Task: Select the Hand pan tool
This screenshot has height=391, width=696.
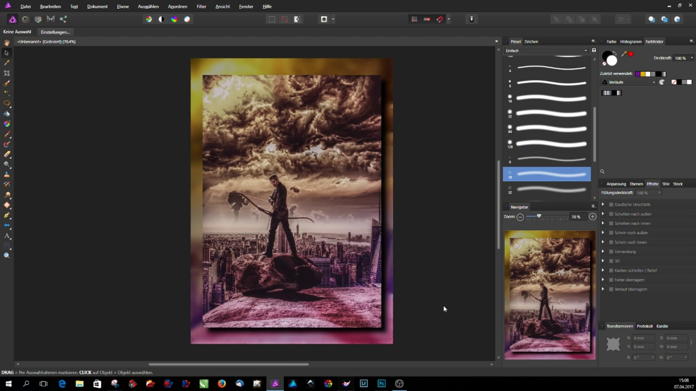Action: [x=7, y=43]
